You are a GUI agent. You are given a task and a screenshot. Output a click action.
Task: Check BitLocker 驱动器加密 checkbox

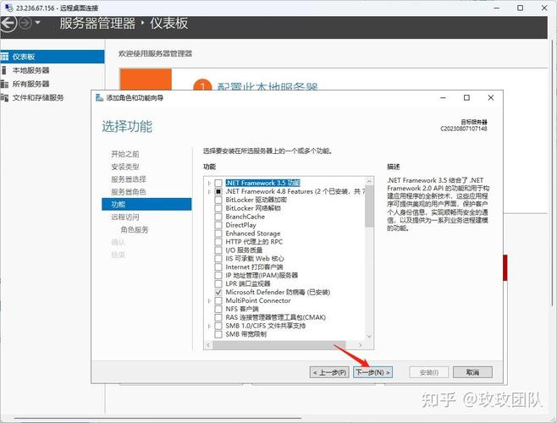tap(218, 200)
